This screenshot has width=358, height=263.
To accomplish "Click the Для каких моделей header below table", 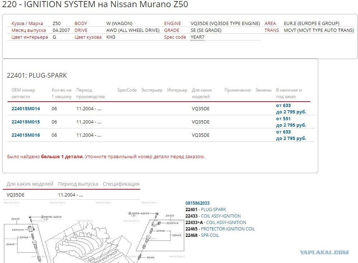I will coord(30,184).
